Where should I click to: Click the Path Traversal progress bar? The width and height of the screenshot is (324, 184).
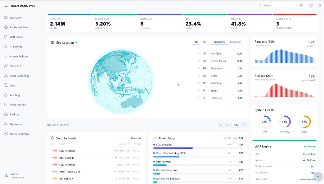point(198,165)
